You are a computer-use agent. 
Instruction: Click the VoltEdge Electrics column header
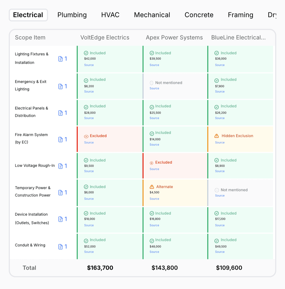pos(105,38)
